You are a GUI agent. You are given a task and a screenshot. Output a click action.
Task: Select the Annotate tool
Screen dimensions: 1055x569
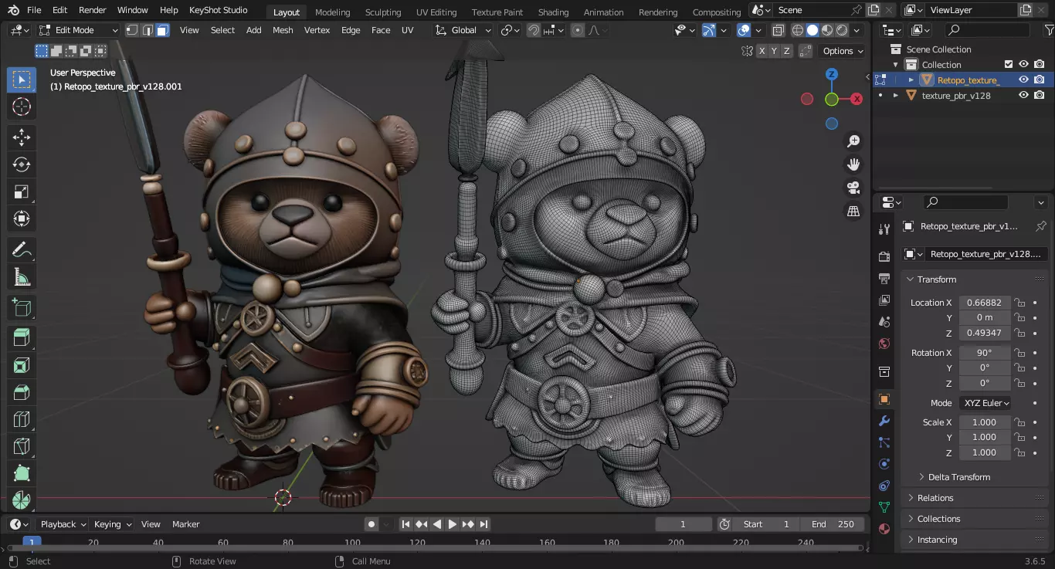[x=22, y=249]
